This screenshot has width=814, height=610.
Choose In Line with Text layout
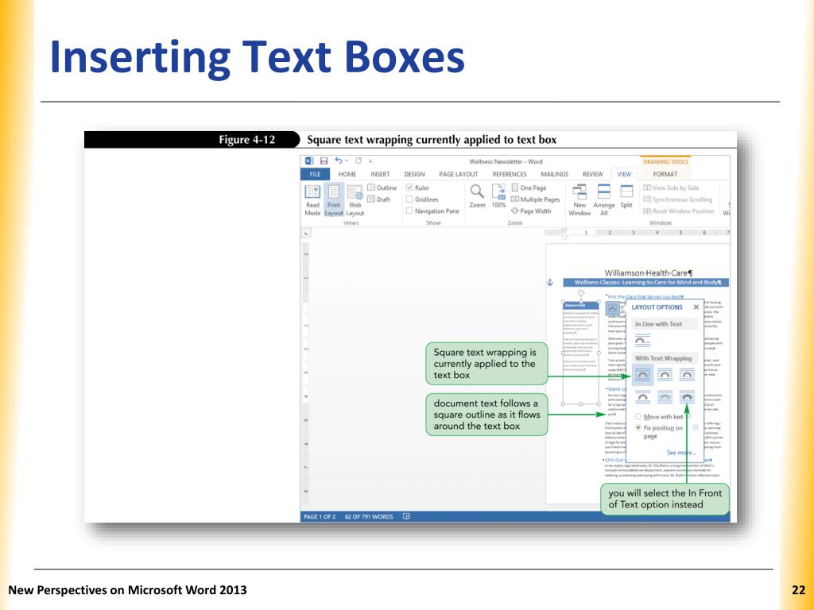click(642, 339)
